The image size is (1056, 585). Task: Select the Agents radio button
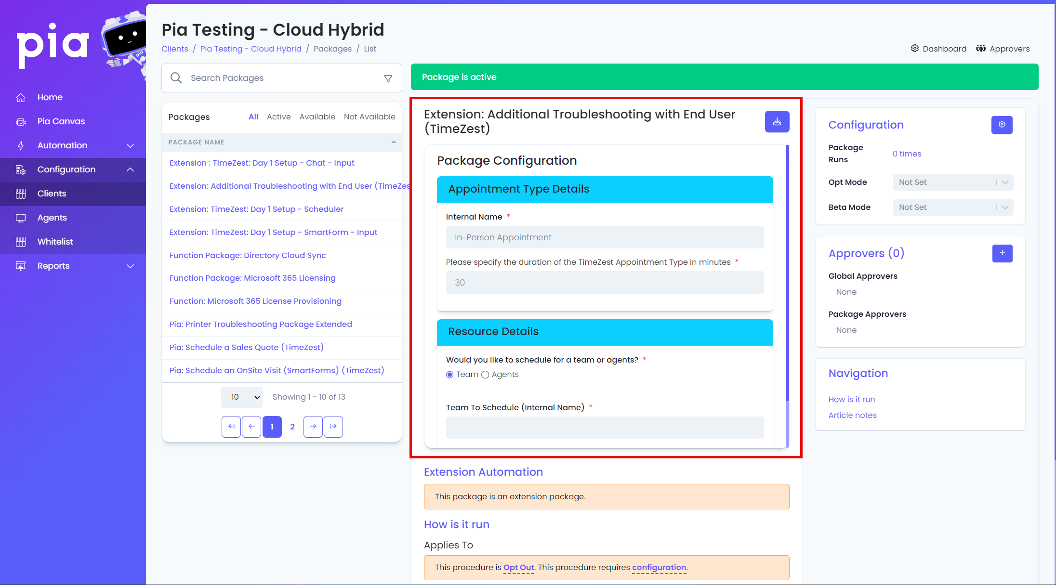(x=485, y=375)
